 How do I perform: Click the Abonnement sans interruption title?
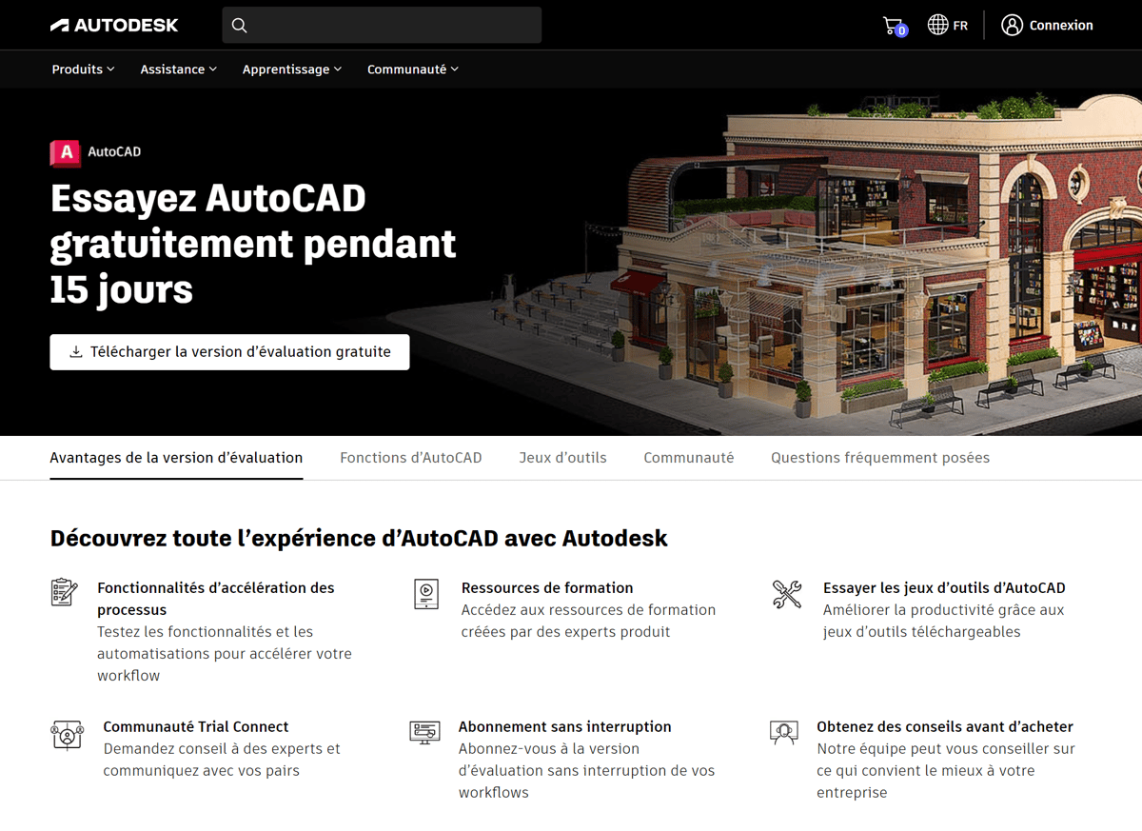tap(565, 727)
